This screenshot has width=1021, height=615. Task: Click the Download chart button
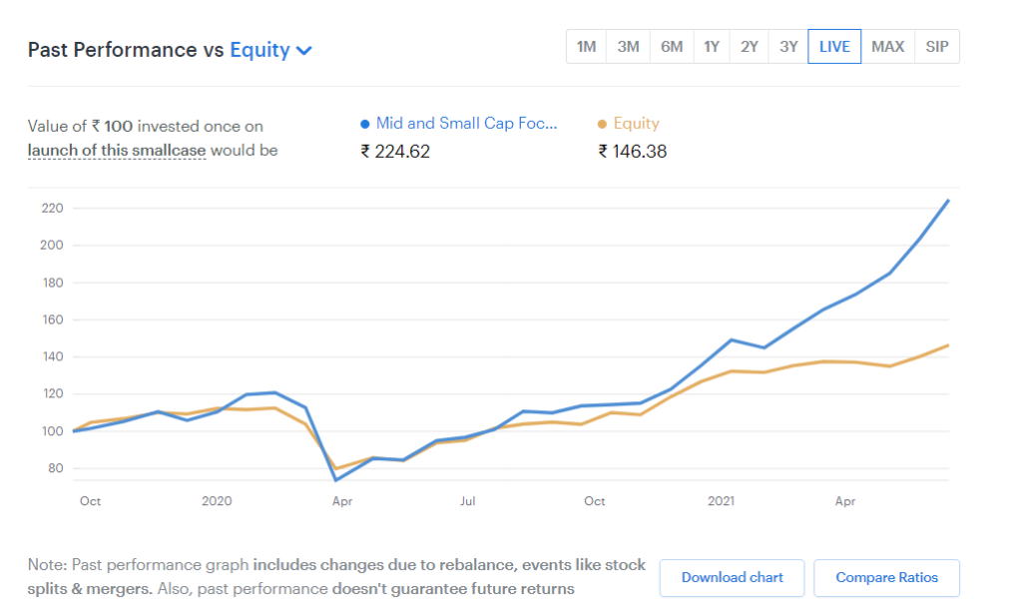point(732,577)
